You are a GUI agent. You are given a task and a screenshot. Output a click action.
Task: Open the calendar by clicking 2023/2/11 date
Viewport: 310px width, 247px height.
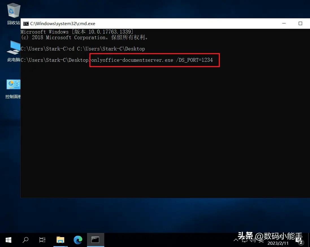(x=278, y=243)
